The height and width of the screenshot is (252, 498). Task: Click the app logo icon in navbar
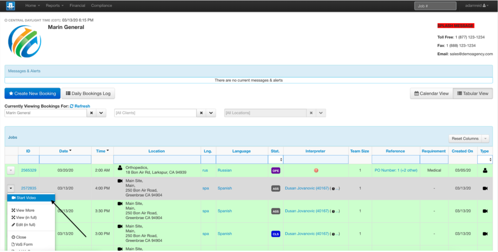pyautogui.click(x=11, y=6)
